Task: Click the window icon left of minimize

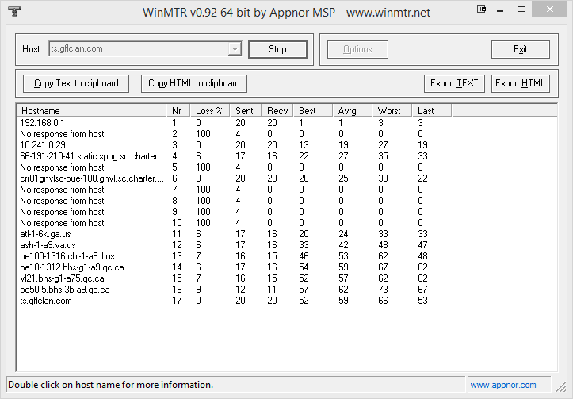Action: [x=483, y=10]
